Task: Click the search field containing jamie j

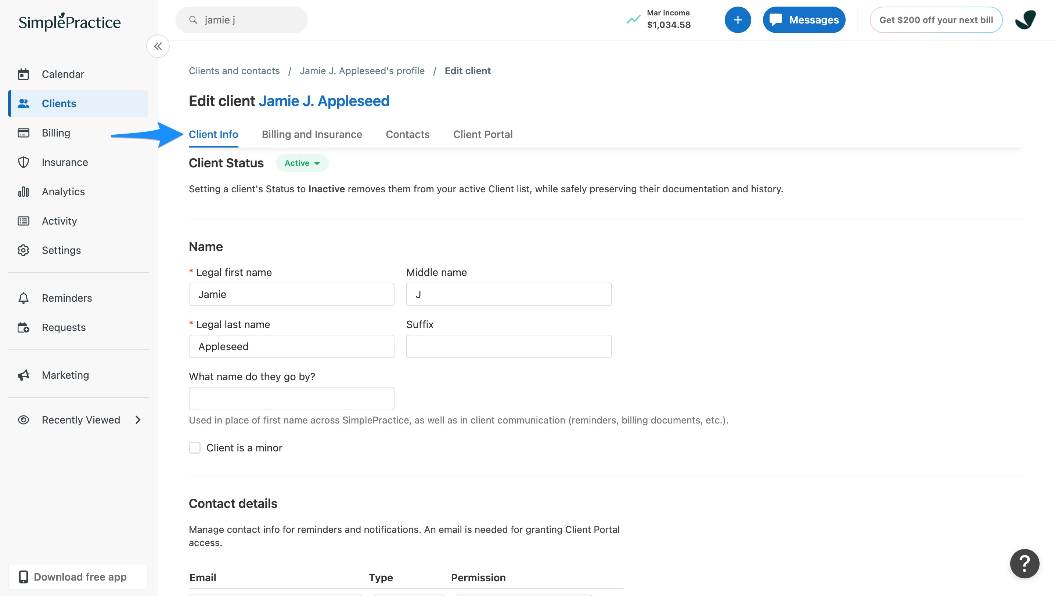Action: (x=241, y=20)
